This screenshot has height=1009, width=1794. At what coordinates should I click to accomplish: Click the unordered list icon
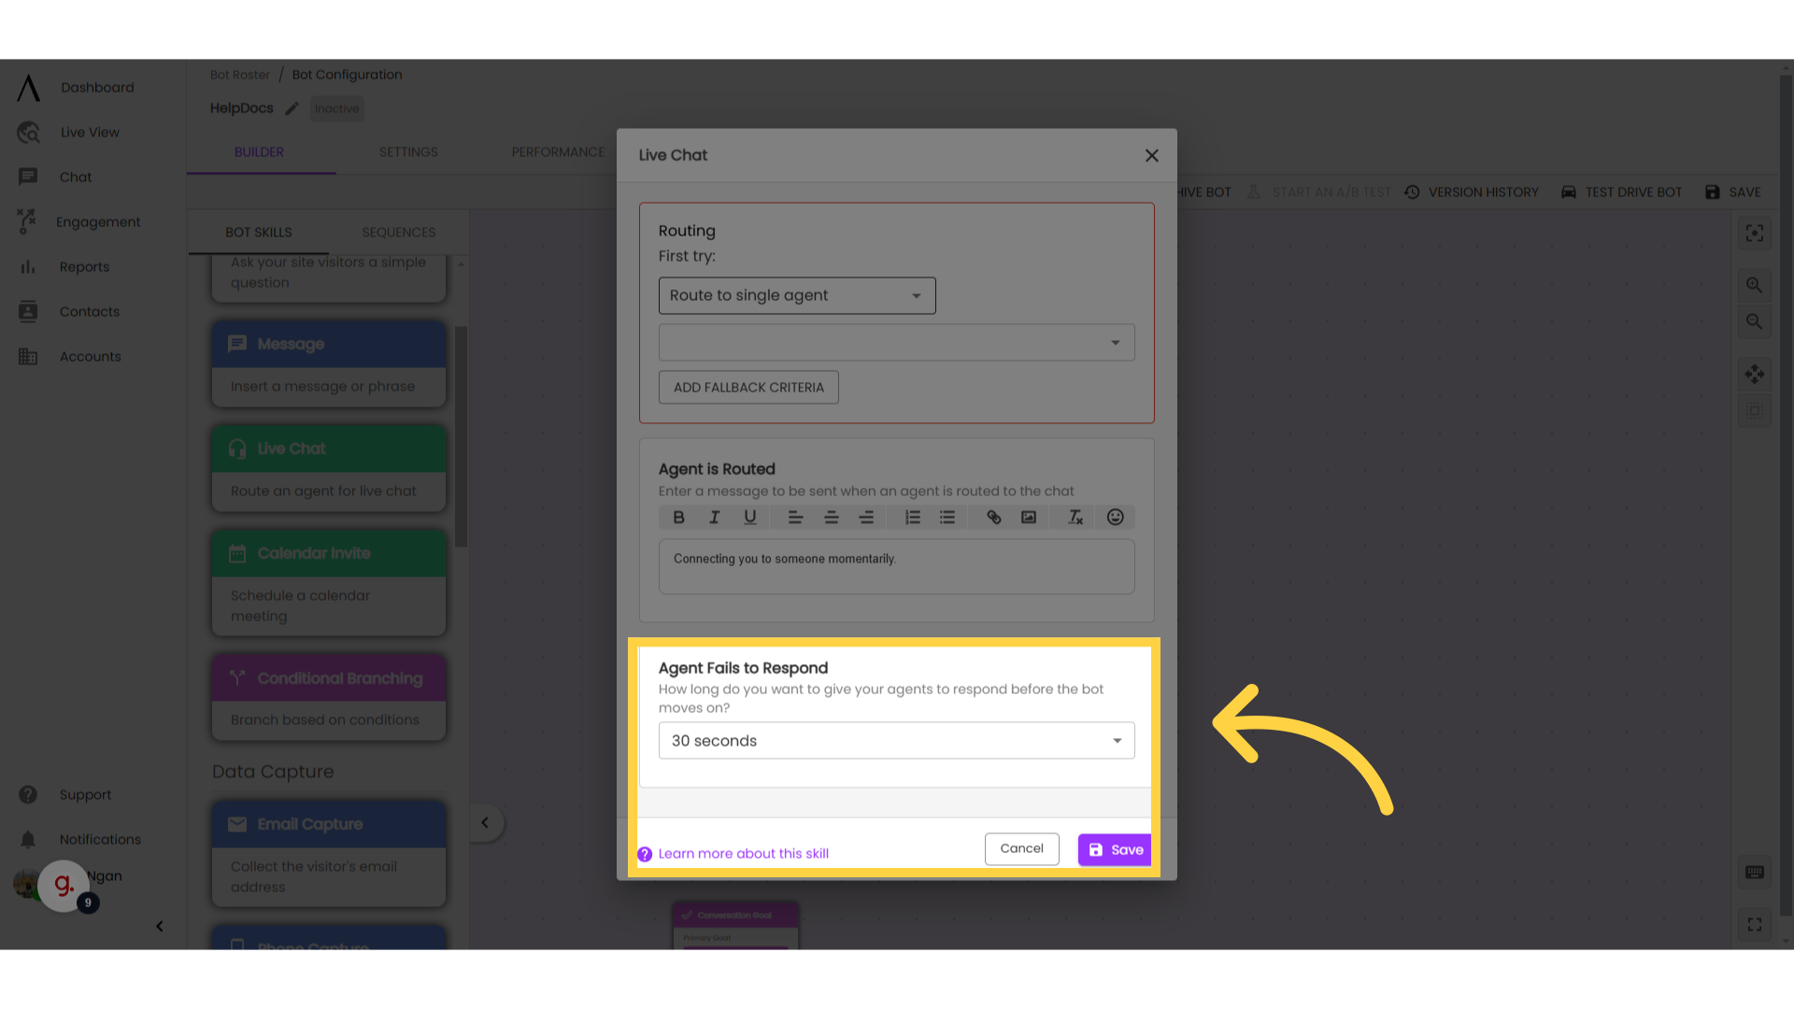tap(947, 517)
